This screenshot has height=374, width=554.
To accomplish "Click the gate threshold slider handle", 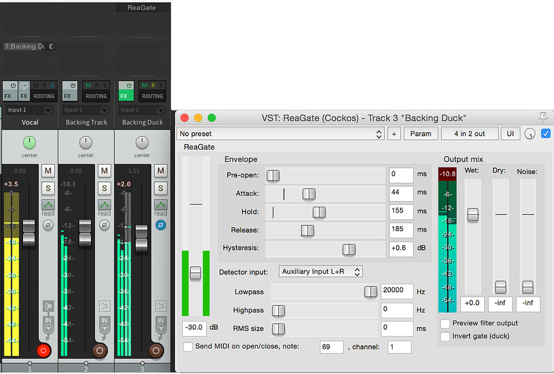I will click(196, 273).
